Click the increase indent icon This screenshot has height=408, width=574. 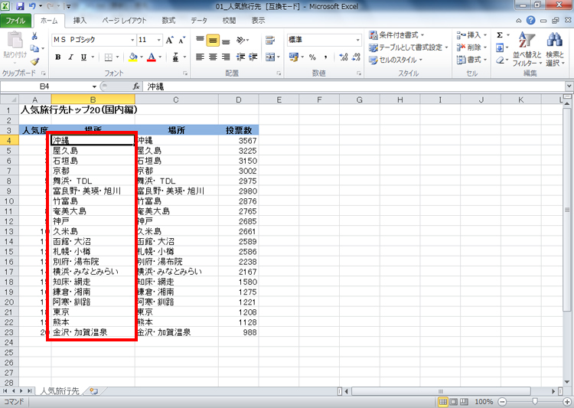coord(253,57)
